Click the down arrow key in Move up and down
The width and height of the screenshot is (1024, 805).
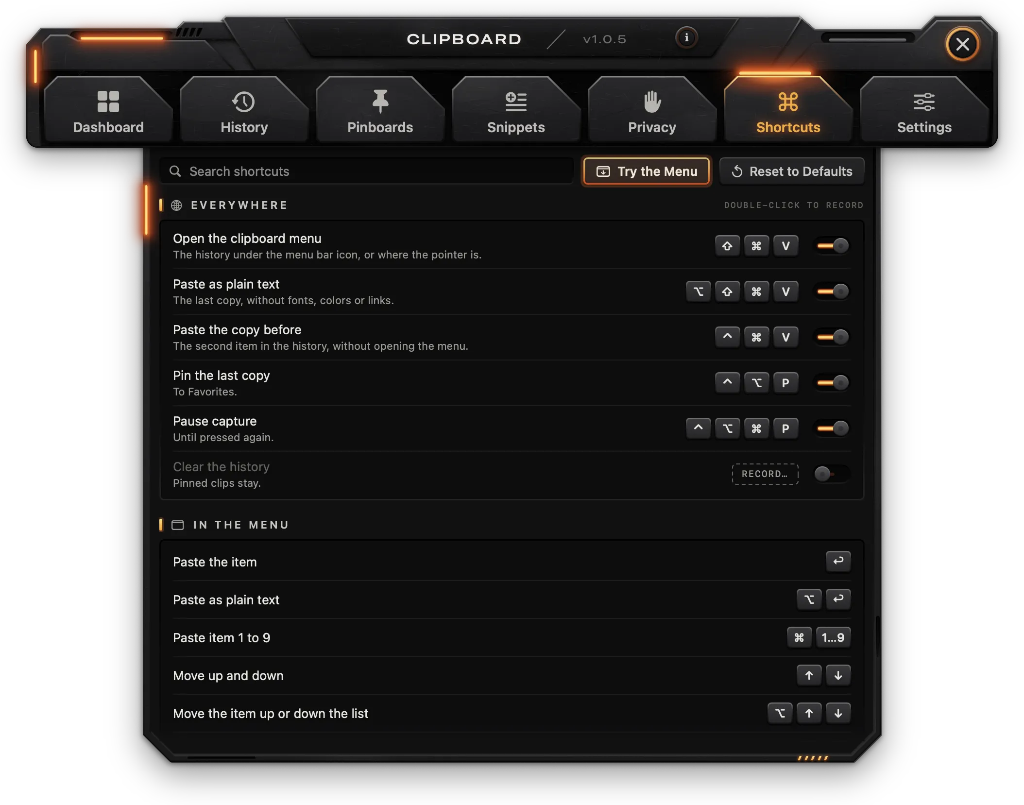click(x=838, y=675)
